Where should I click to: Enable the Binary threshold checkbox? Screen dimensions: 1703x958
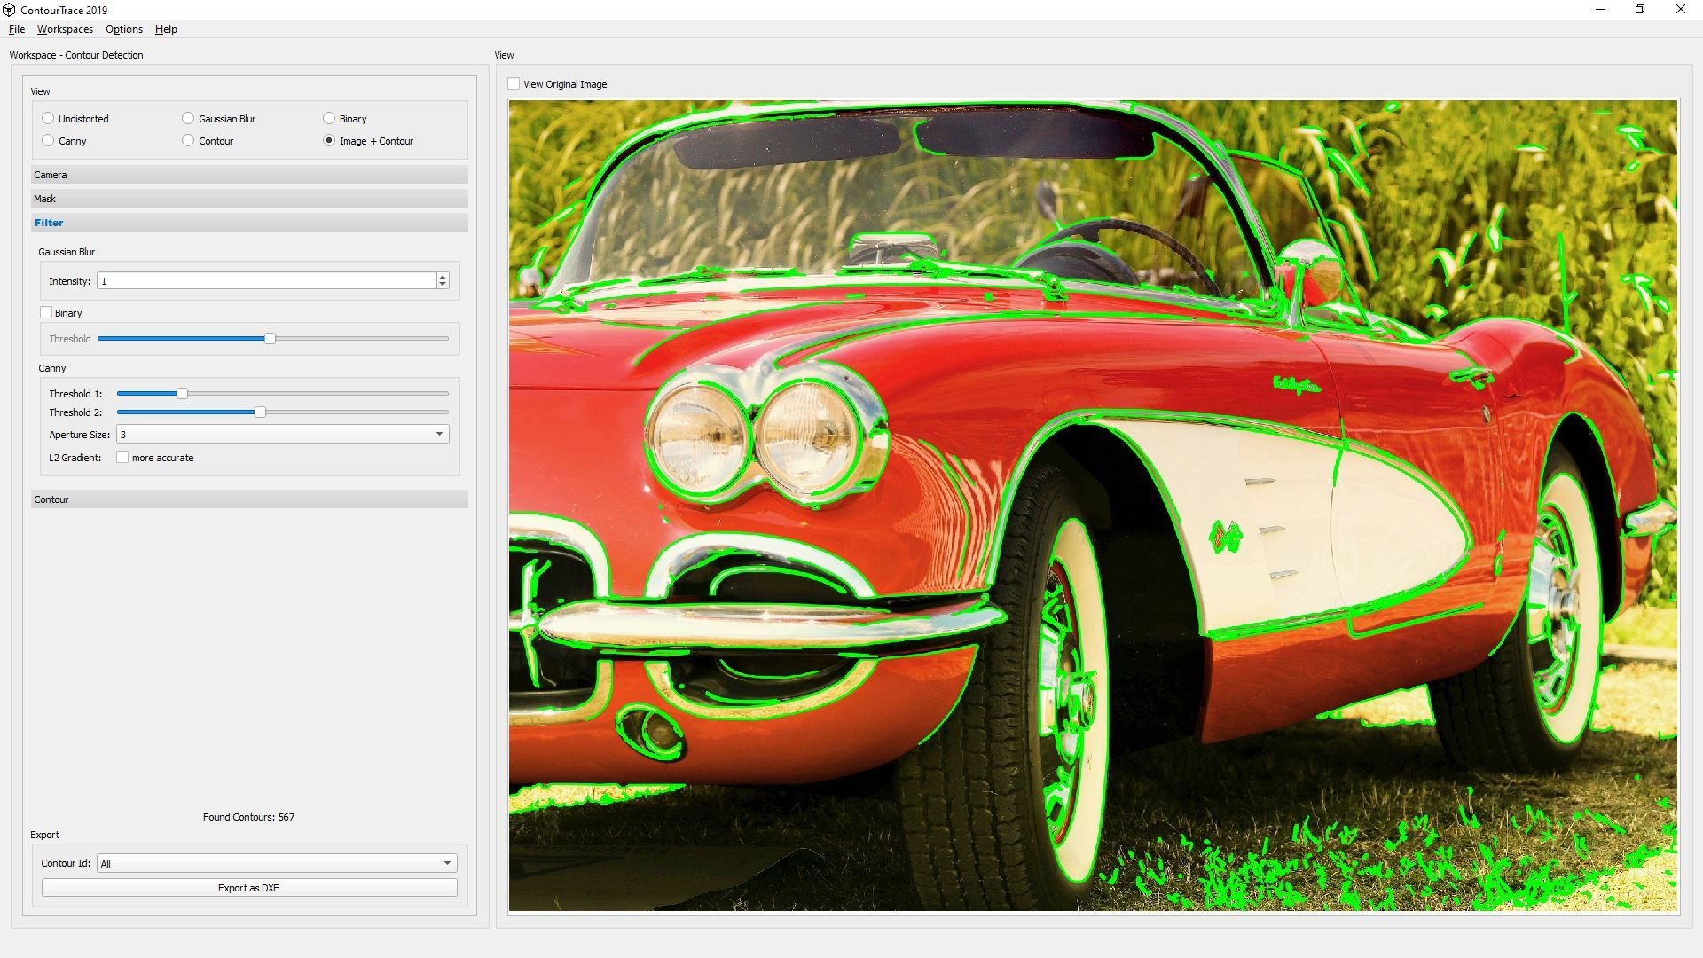pos(46,312)
